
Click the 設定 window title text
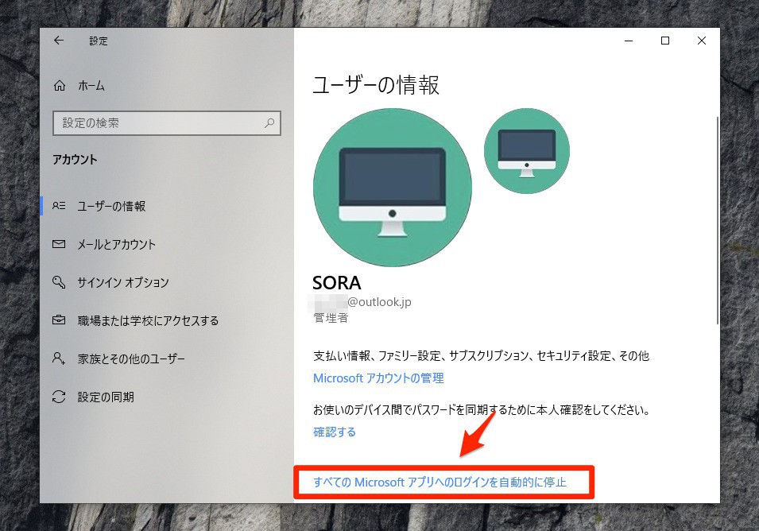point(99,41)
